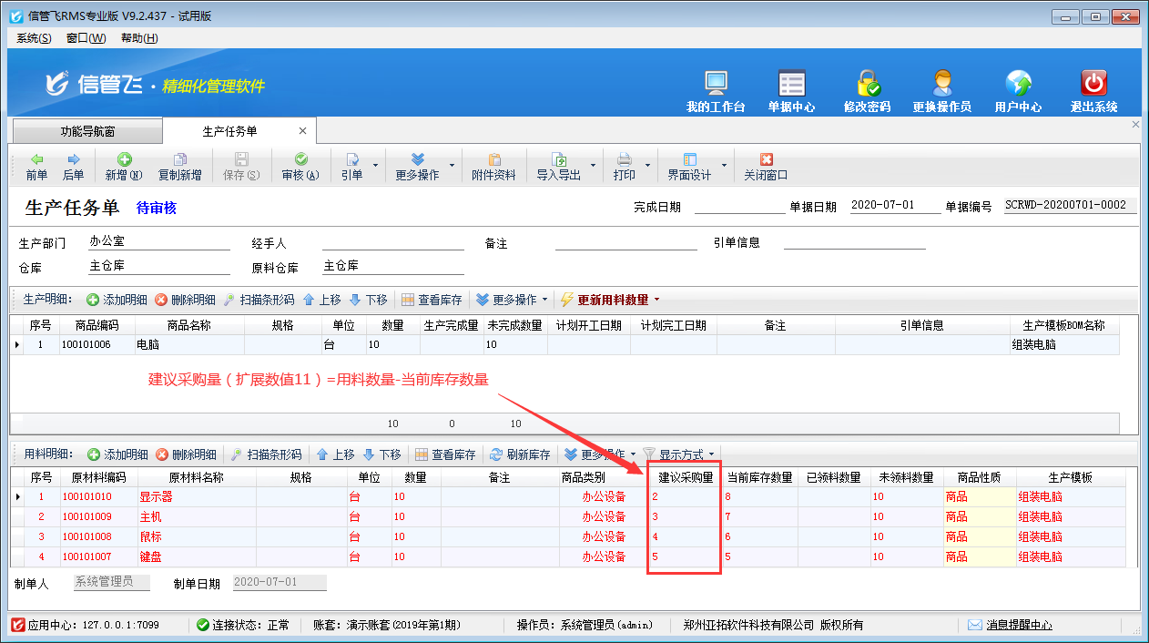
Task: Expand the Update Material Quantity (更新用料数量) dropdown
Action: (x=656, y=300)
